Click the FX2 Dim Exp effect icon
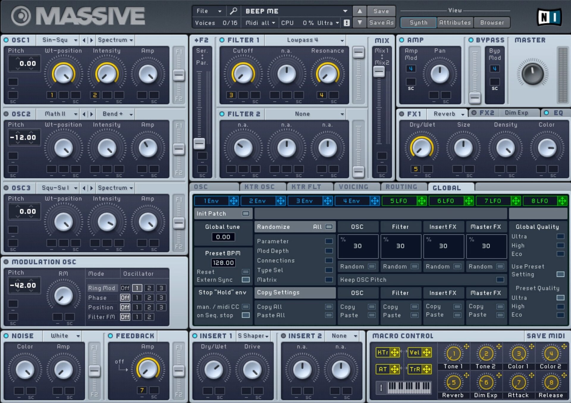The image size is (571, 403). [473, 114]
